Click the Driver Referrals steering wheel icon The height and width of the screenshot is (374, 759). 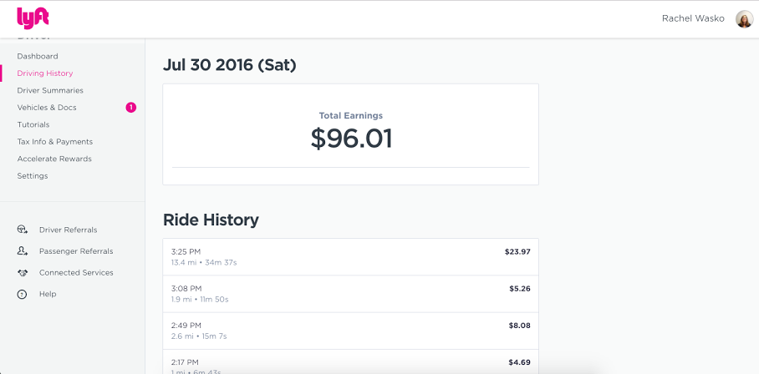[23, 230]
